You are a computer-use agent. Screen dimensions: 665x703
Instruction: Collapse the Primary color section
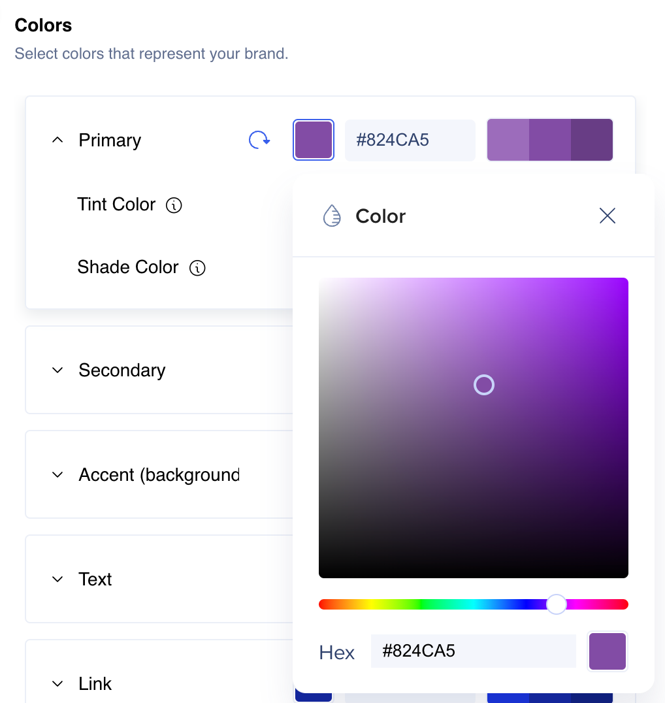point(57,140)
